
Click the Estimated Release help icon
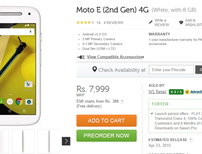coord(191,140)
